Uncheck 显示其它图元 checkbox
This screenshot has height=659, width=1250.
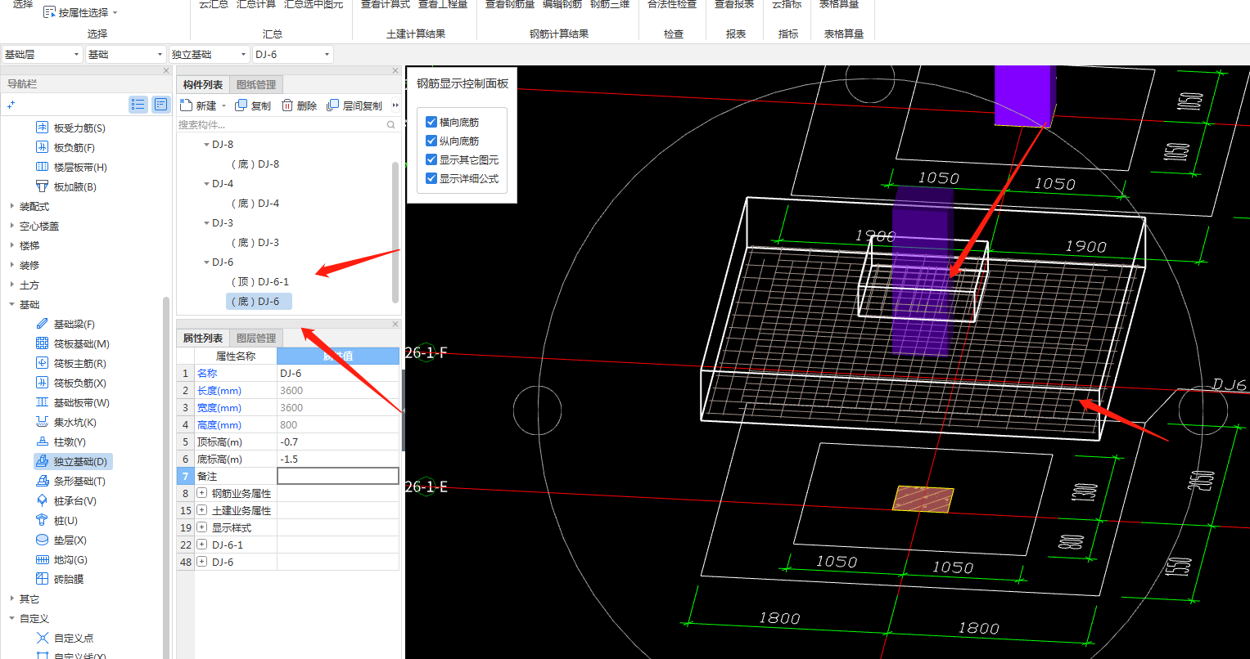(431, 159)
